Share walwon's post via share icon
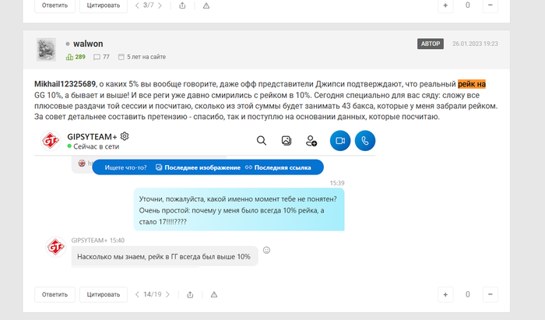The height and width of the screenshot is (320, 545). [190, 294]
